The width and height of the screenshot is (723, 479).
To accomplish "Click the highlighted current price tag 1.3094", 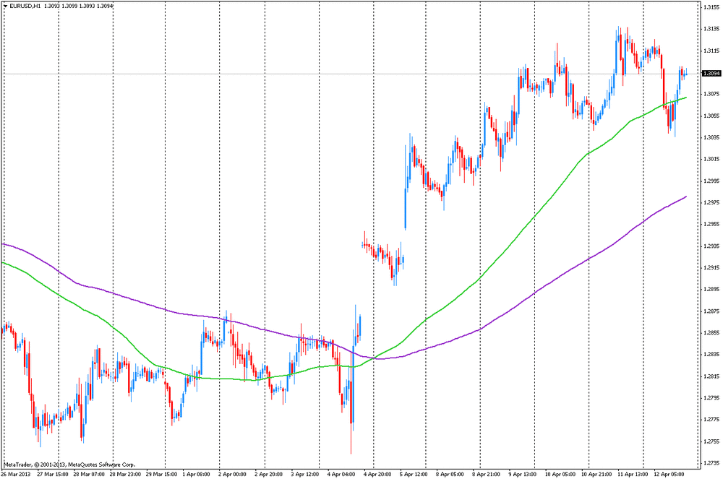I will coord(711,73).
